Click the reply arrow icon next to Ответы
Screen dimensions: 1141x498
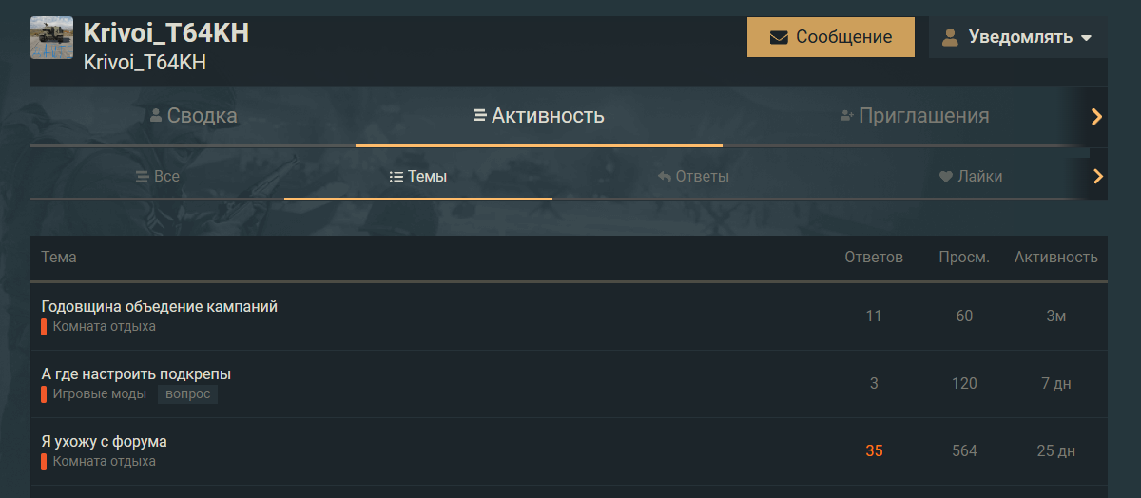(x=666, y=177)
